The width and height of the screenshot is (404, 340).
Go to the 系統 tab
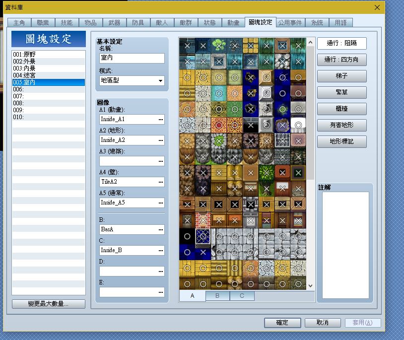(x=317, y=23)
